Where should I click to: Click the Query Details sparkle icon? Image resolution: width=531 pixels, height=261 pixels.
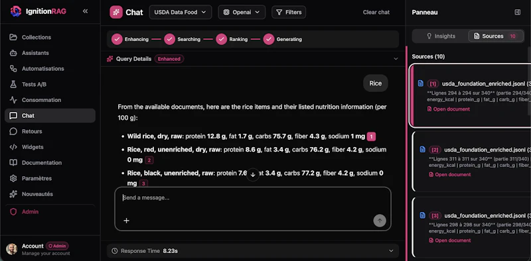110,59
